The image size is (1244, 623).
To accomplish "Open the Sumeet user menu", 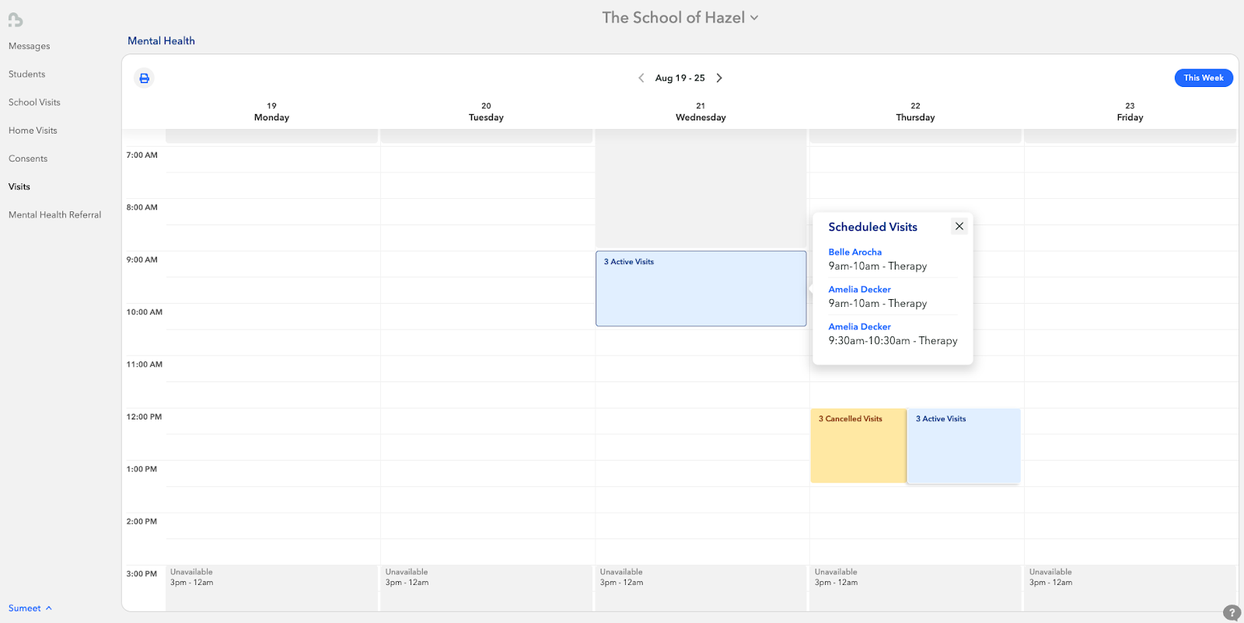I will [30, 608].
